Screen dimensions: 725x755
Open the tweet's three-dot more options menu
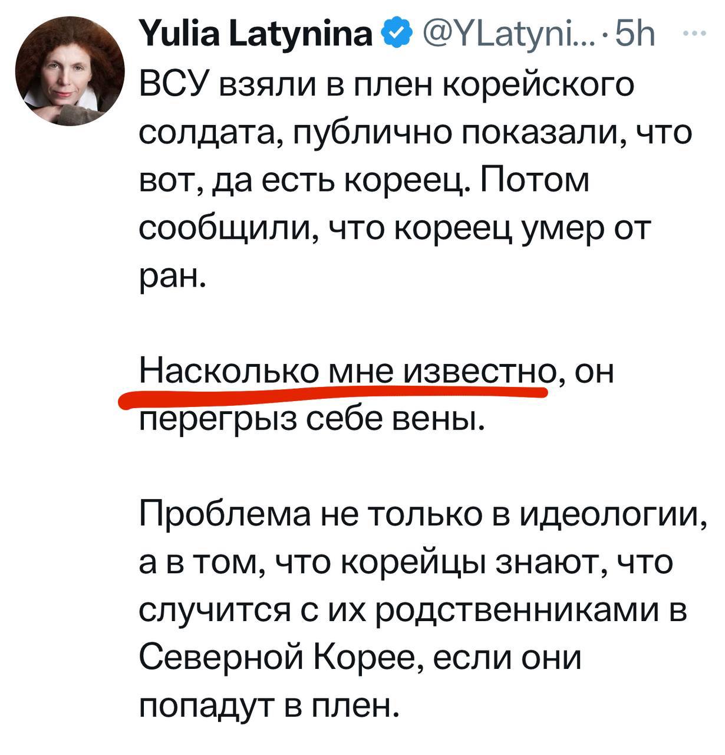[x=697, y=33]
